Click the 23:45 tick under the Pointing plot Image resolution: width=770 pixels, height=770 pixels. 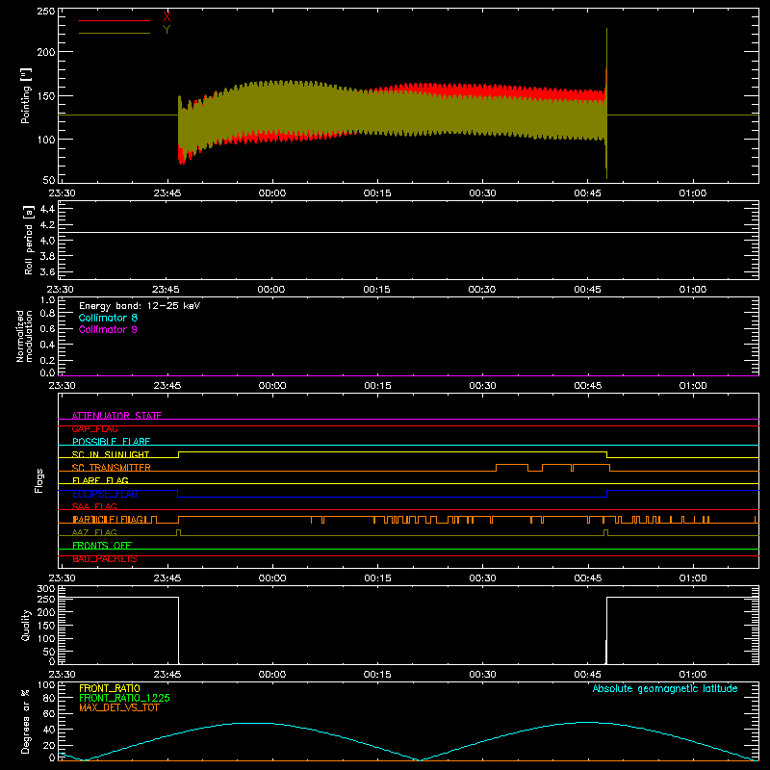(x=167, y=193)
